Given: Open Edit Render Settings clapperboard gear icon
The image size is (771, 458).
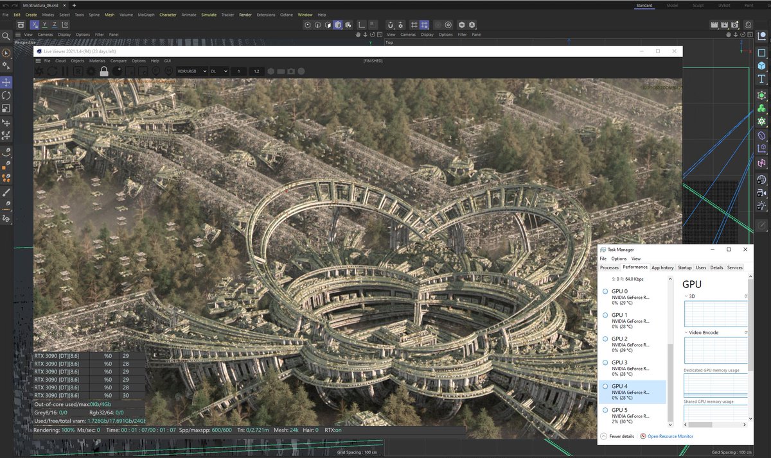Looking at the screenshot, I should 736,24.
